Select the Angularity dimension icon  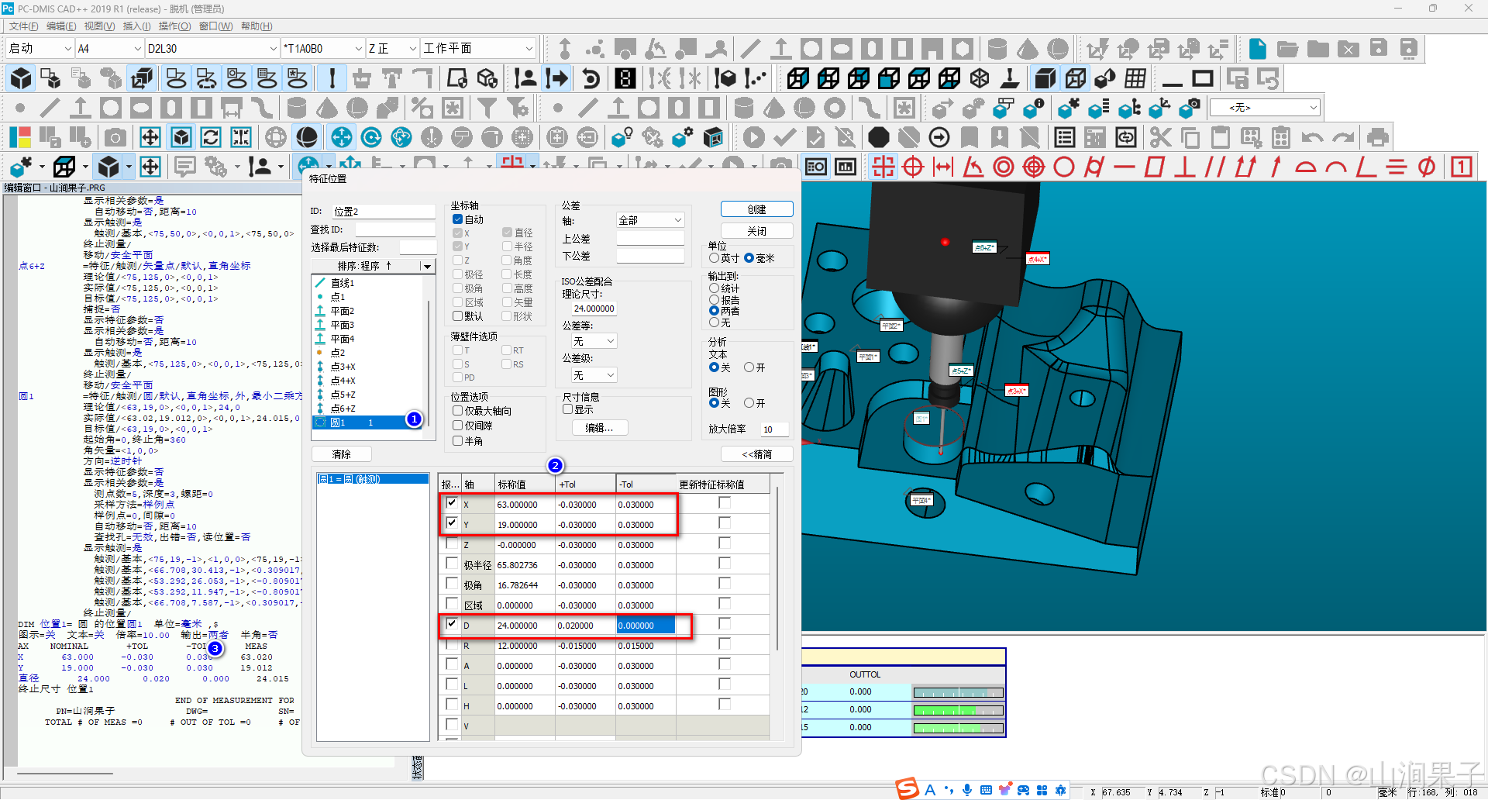tap(1366, 167)
